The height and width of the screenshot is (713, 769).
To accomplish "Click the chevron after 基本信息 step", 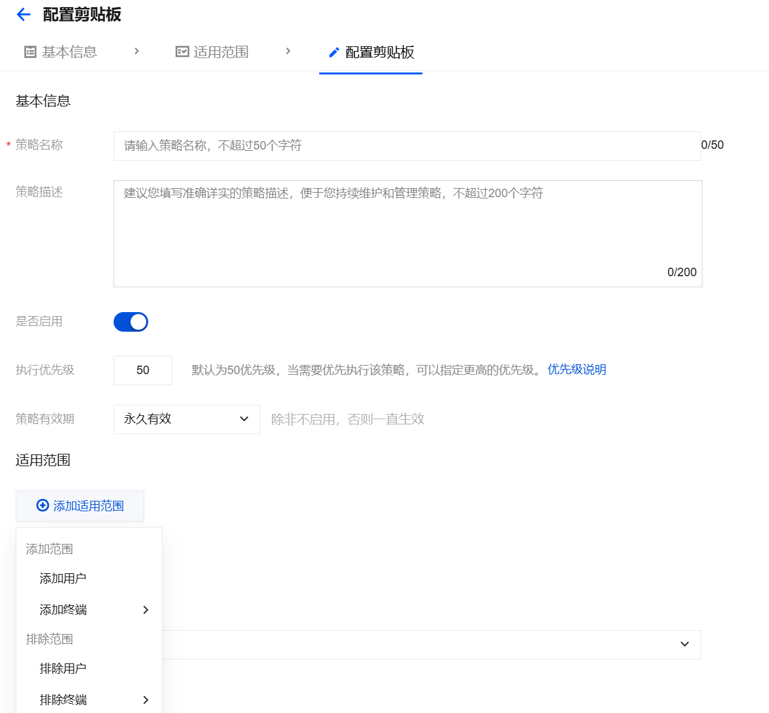I will coord(137,51).
